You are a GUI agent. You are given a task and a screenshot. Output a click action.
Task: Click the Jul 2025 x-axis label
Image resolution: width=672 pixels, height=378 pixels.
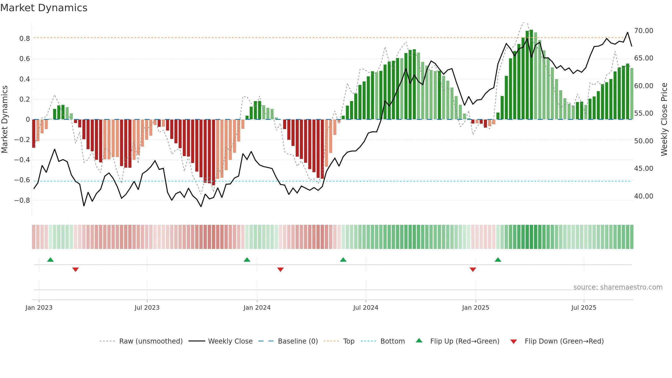tap(584, 307)
